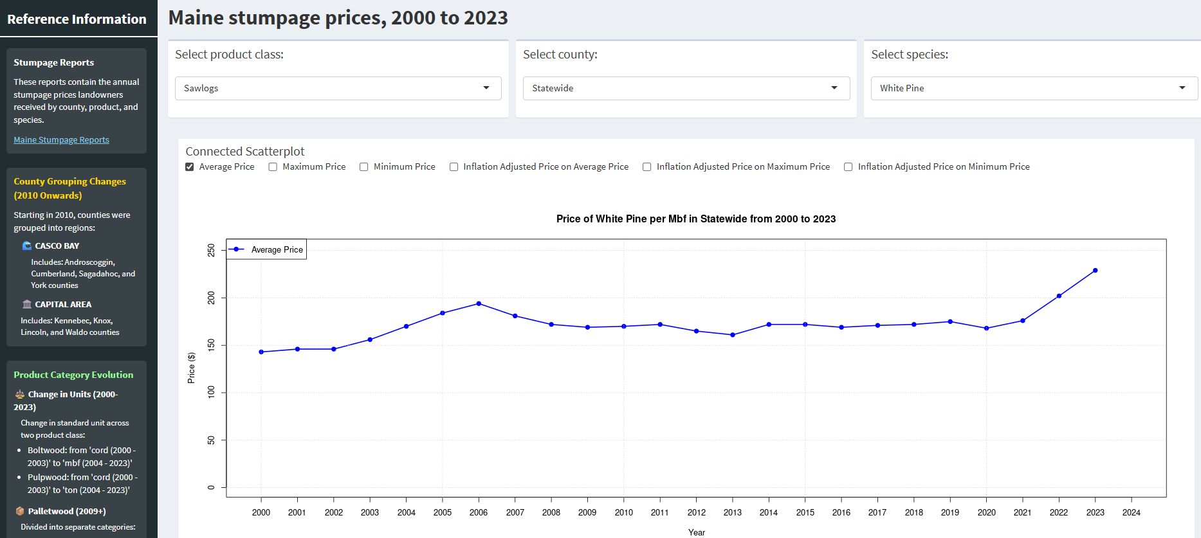
Task: Tick the Minimum Price checkbox
Action: (x=364, y=167)
